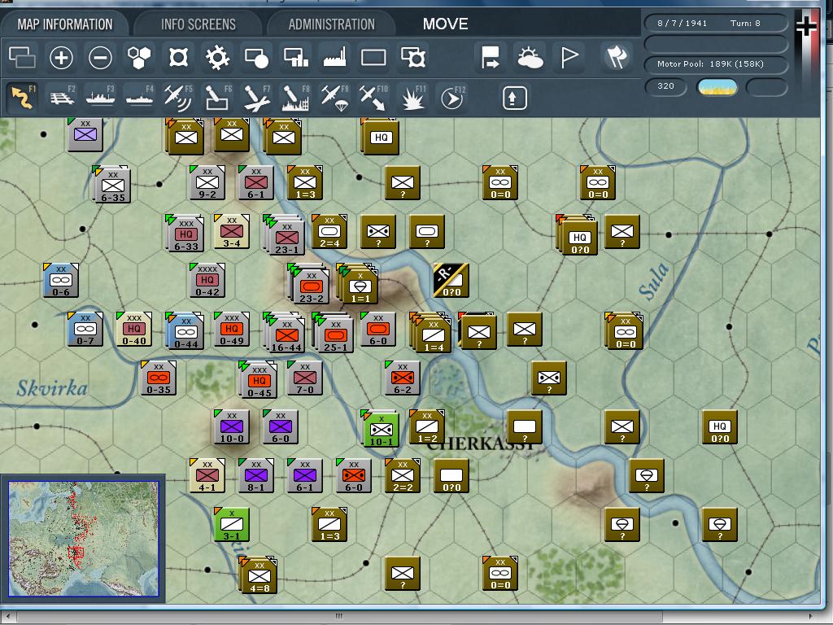This screenshot has height=625, width=833.
Task: Select the 3-4 unit counter
Action: pyautogui.click(x=232, y=231)
